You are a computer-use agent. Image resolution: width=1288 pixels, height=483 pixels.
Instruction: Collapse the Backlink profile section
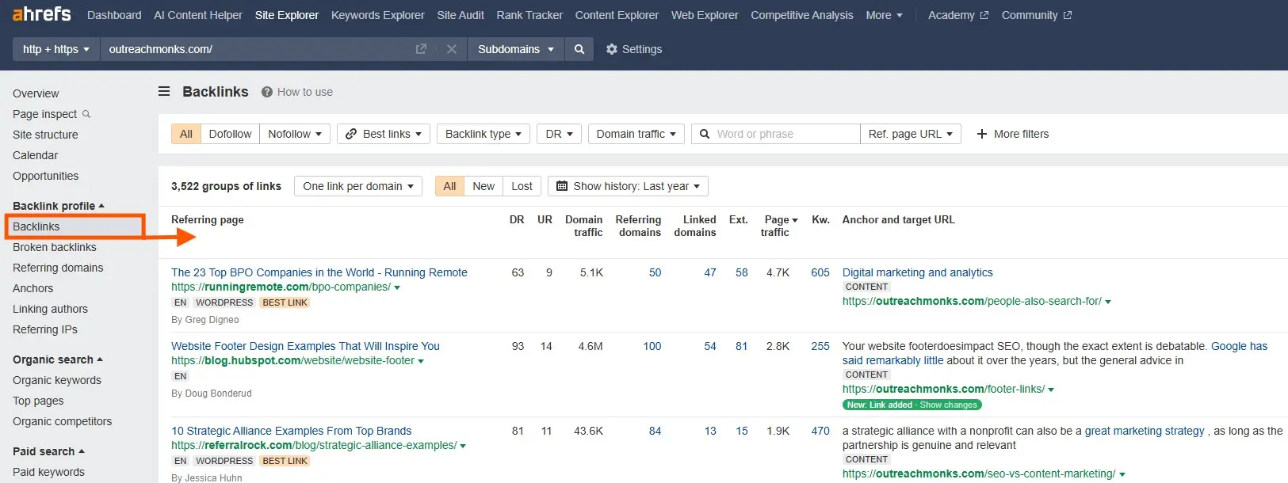pos(59,206)
